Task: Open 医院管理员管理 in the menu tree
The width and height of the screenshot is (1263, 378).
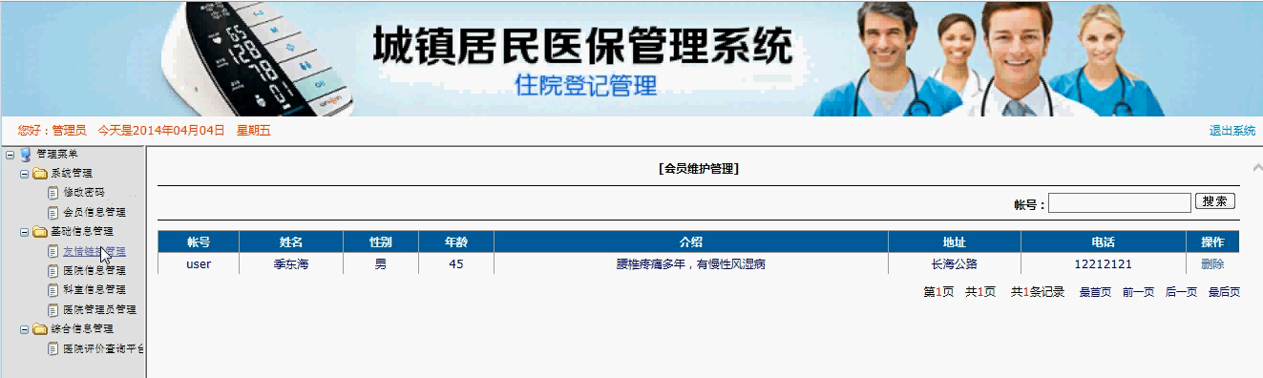Action: [99, 309]
